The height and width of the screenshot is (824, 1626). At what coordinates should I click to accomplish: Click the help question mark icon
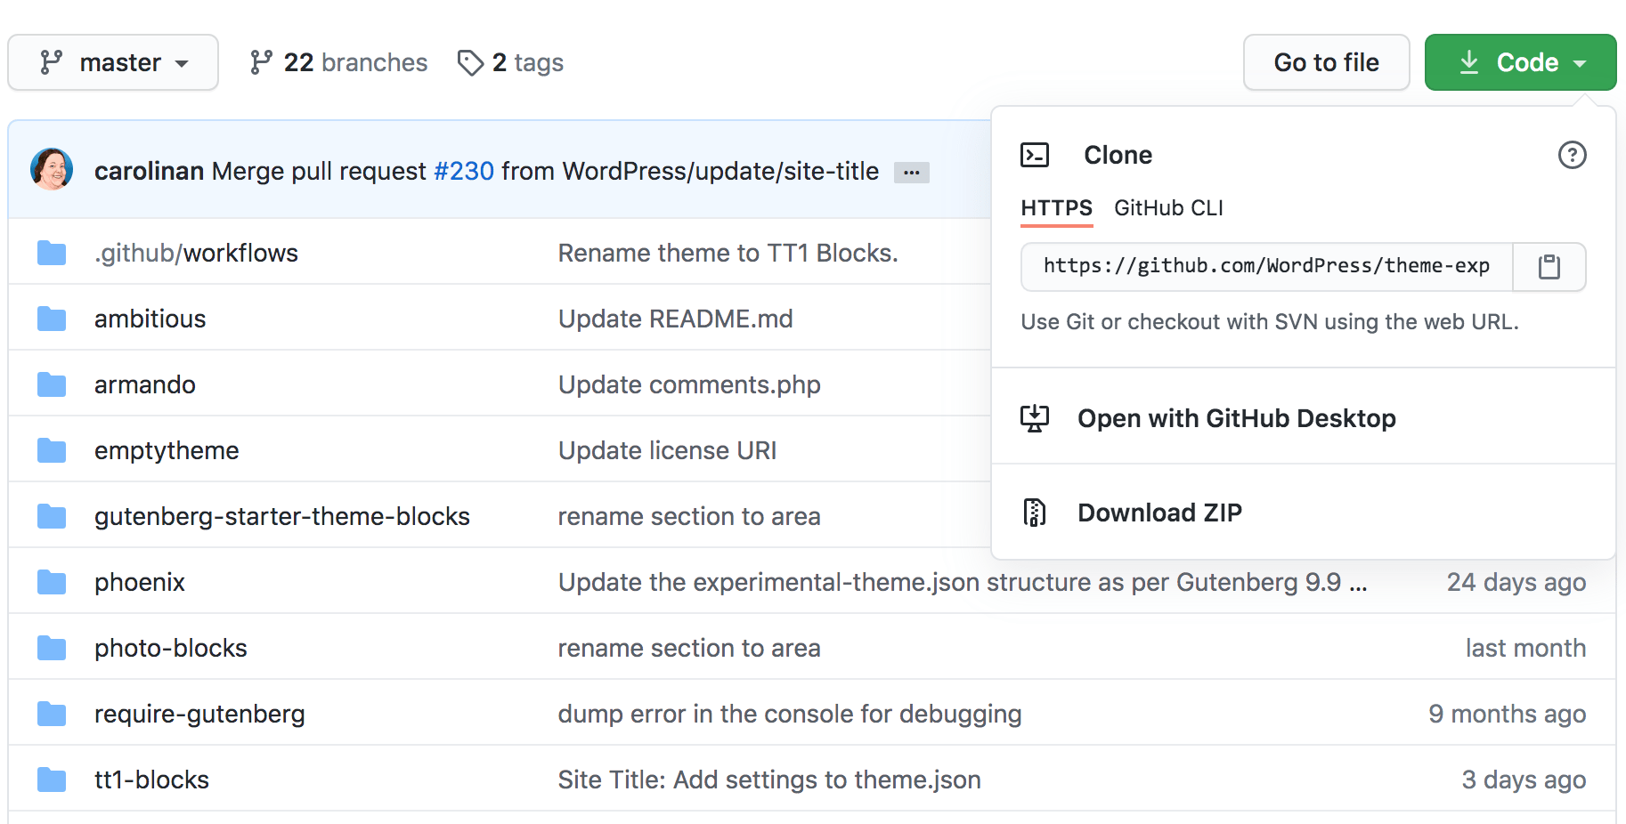(x=1572, y=155)
